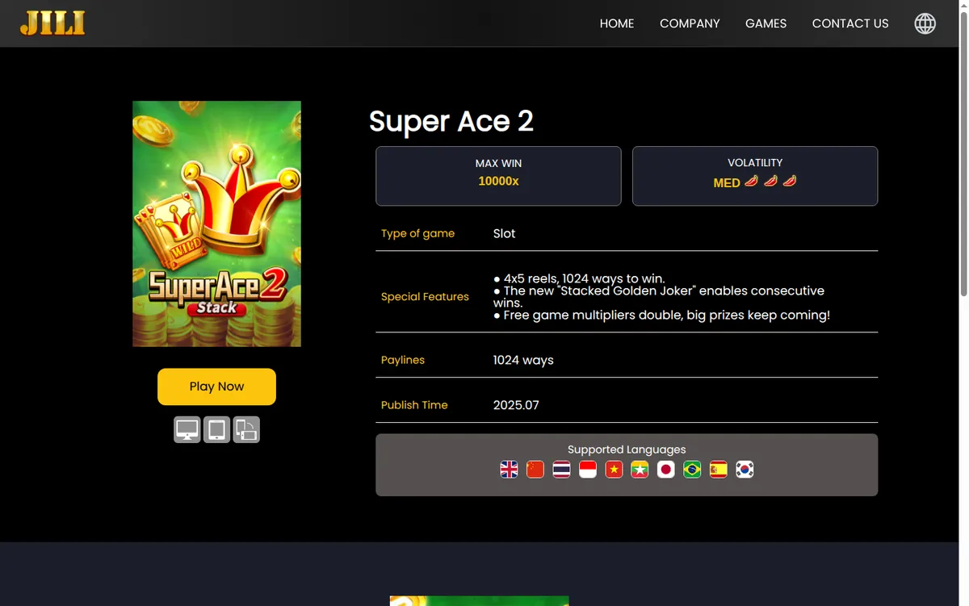
Task: Click the Japan flag
Action: click(665, 470)
